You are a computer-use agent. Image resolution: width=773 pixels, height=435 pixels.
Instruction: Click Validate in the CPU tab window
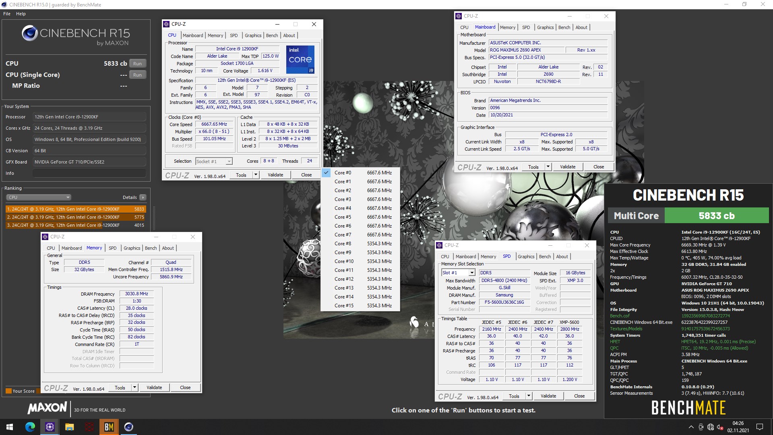click(x=275, y=175)
